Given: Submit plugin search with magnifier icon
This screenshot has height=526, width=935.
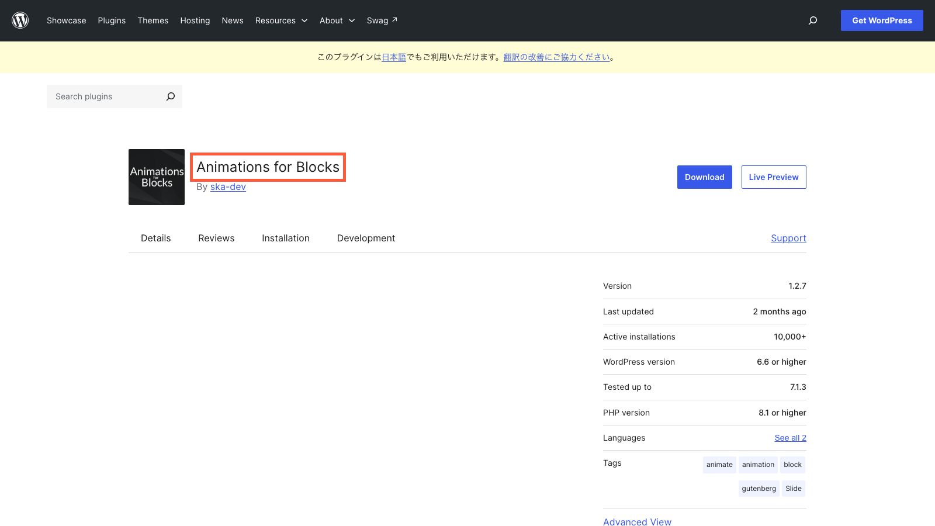Looking at the screenshot, I should point(171,96).
